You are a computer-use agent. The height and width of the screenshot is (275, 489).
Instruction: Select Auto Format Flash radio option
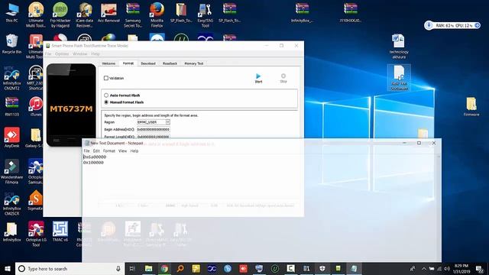click(106, 95)
